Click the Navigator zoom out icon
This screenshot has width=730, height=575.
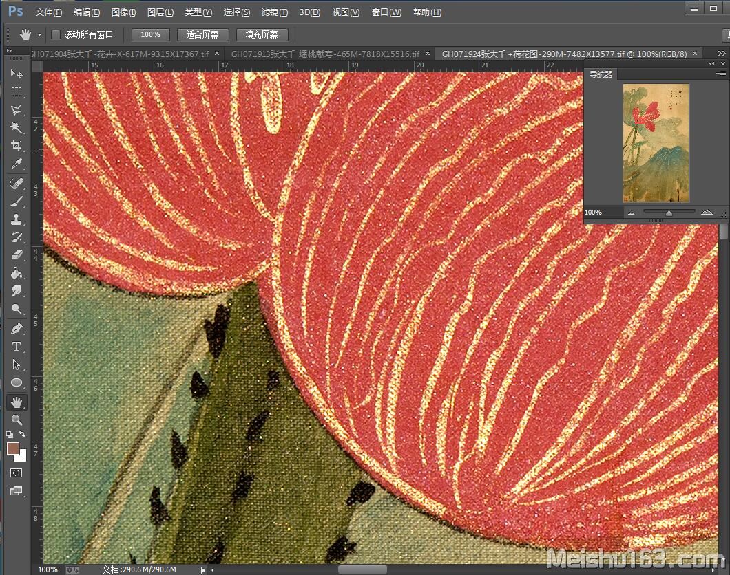[x=631, y=213]
